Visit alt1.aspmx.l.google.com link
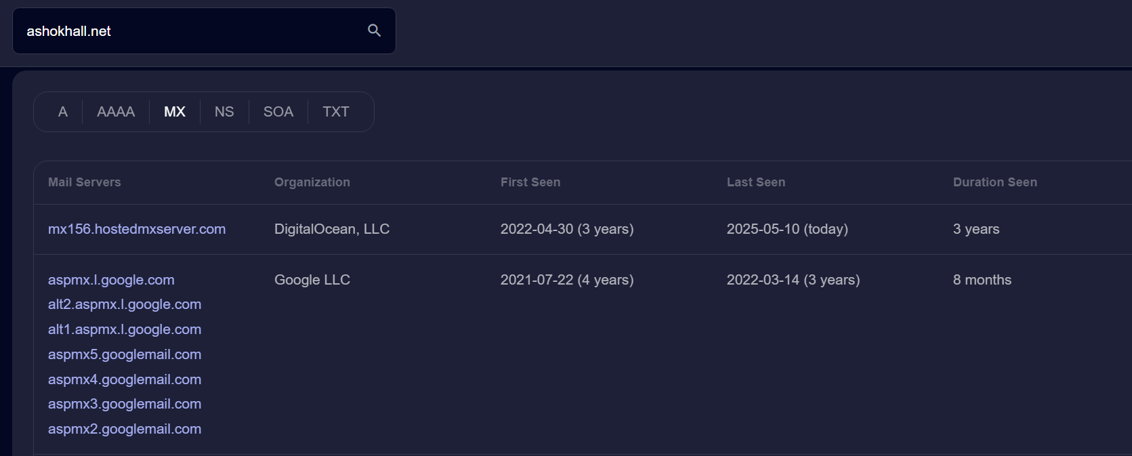This screenshot has width=1132, height=456. coord(125,329)
